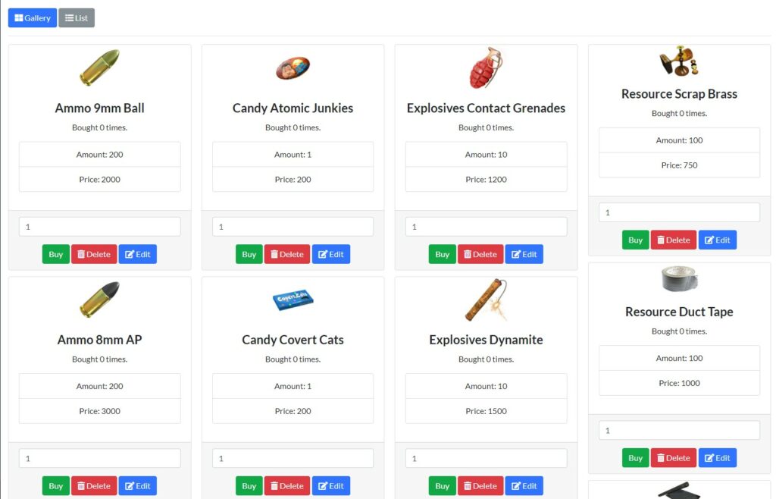Image resolution: width=776 pixels, height=499 pixels.
Task: Click the Candy Atomic Junkies item image
Action: click(x=293, y=68)
